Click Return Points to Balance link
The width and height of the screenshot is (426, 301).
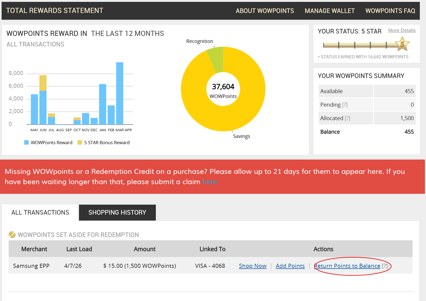click(x=347, y=266)
